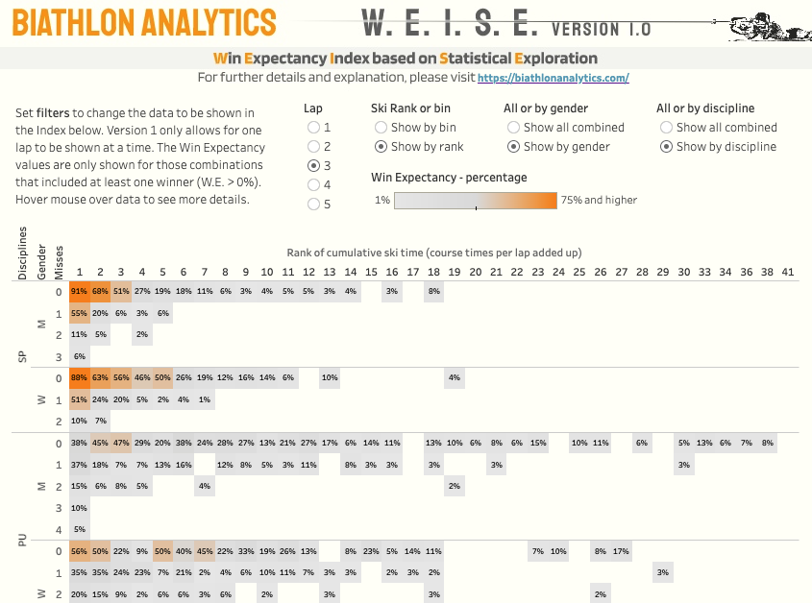Choose Lap 4 option

coord(313,184)
